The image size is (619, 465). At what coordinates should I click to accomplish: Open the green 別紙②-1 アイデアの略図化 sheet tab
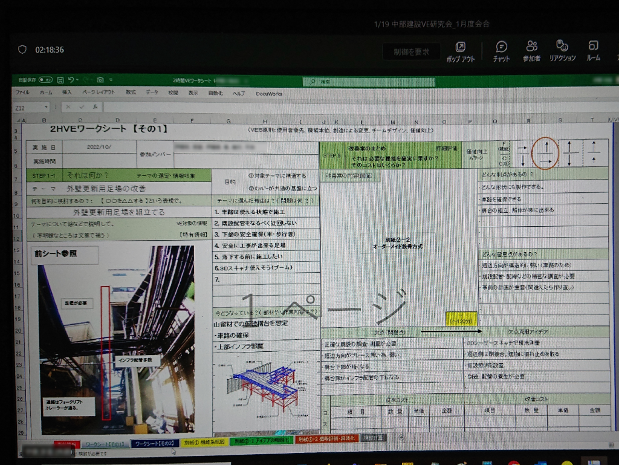tap(261, 441)
